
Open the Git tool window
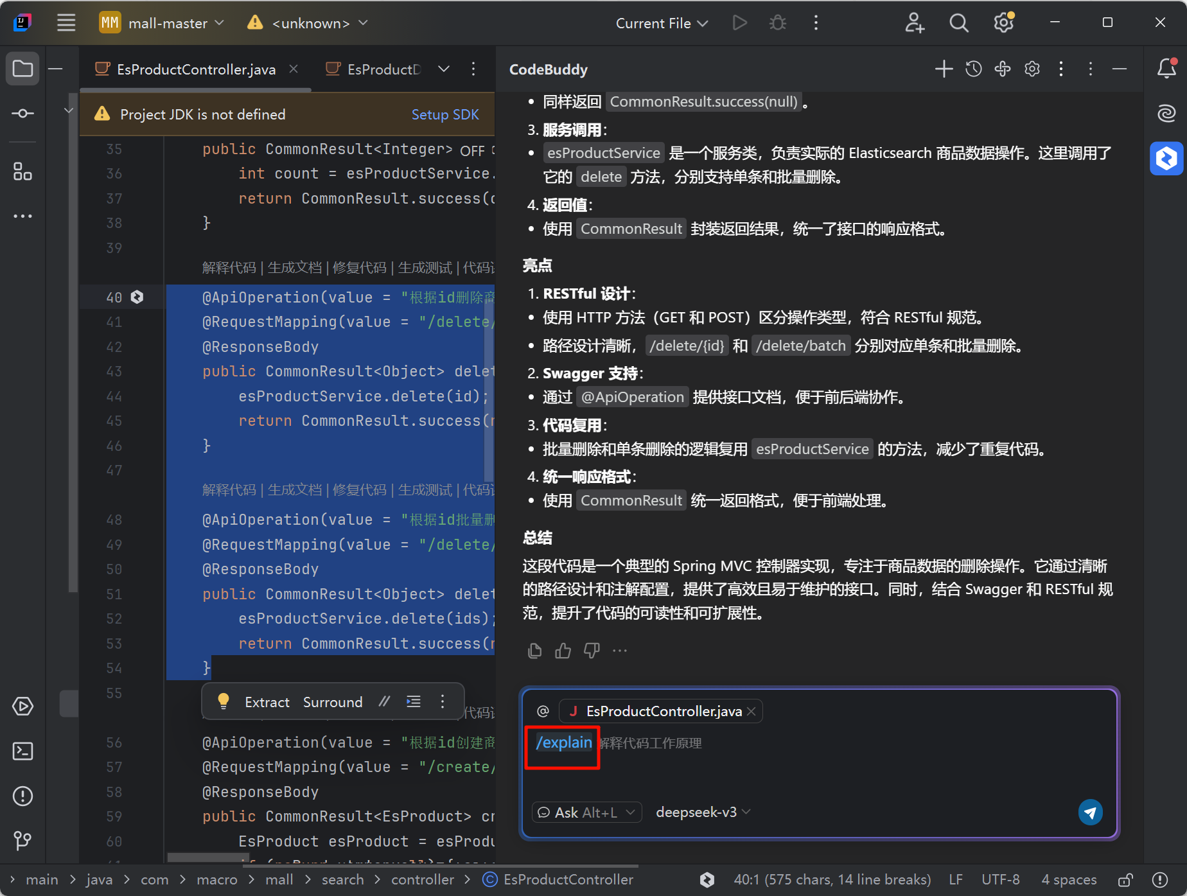[23, 840]
